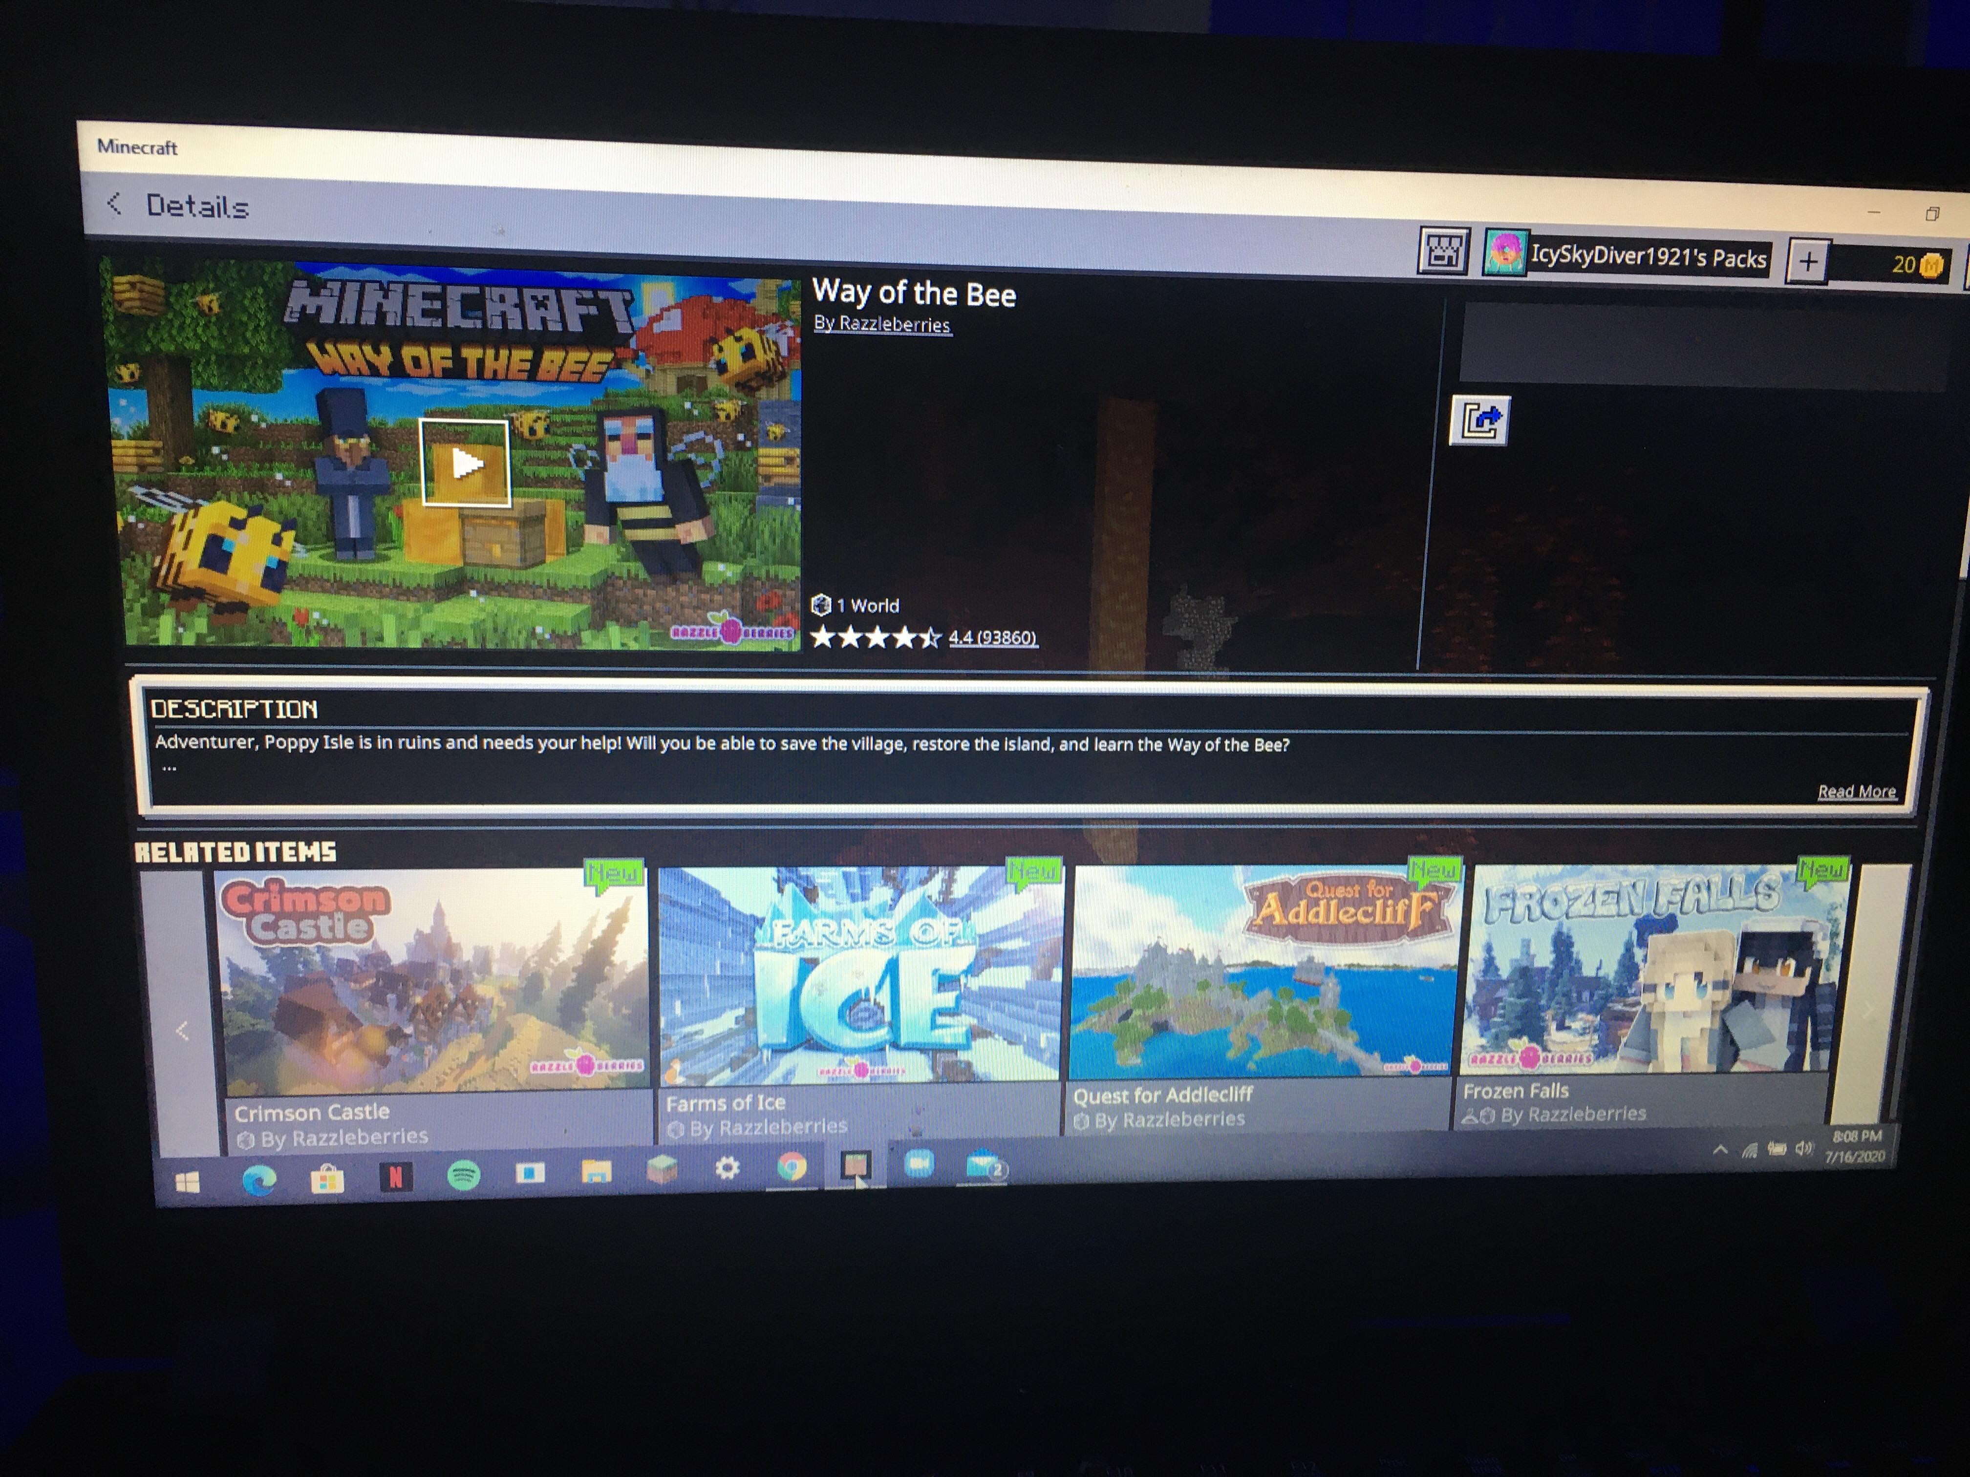Expand description with Read More
1970x1477 pixels.
tap(1856, 791)
